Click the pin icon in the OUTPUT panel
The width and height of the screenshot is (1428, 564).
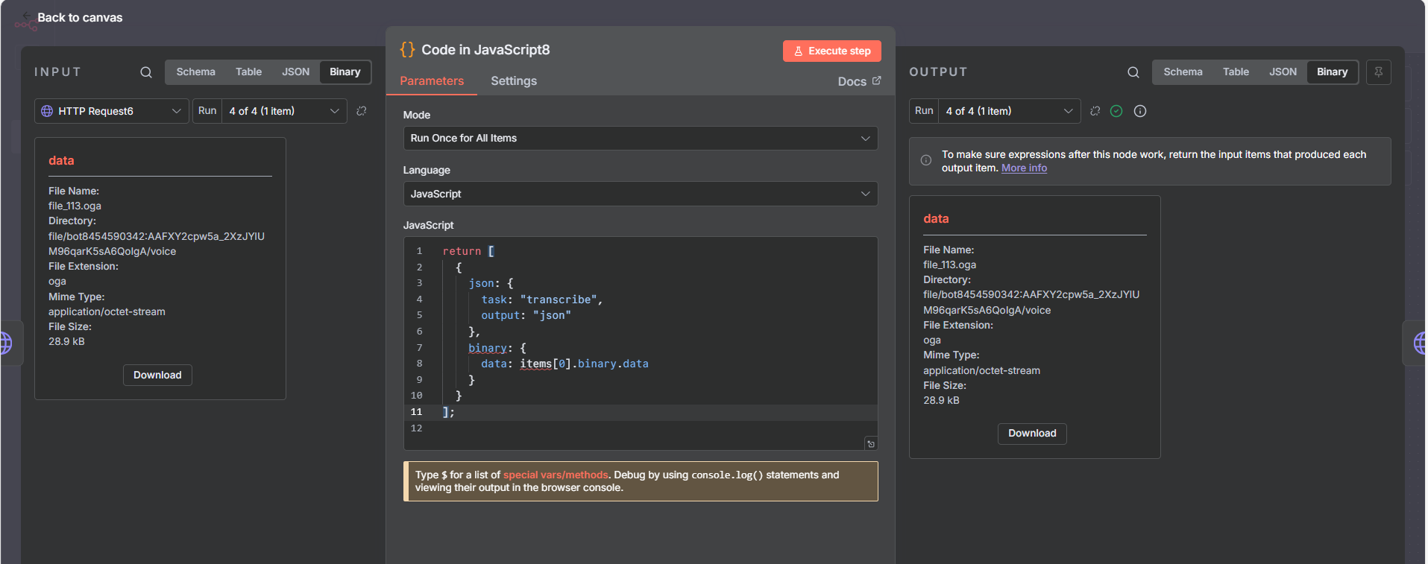(1378, 72)
